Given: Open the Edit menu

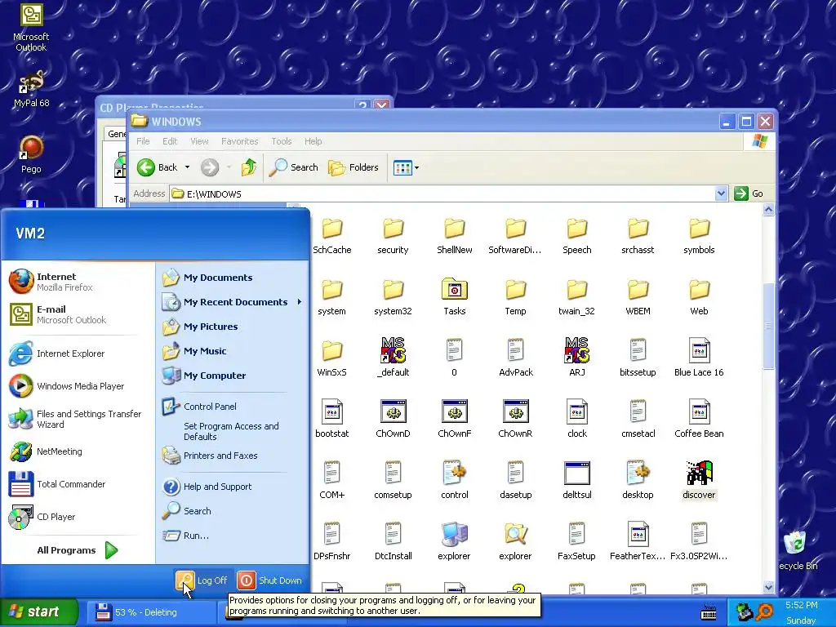Looking at the screenshot, I should 170,141.
